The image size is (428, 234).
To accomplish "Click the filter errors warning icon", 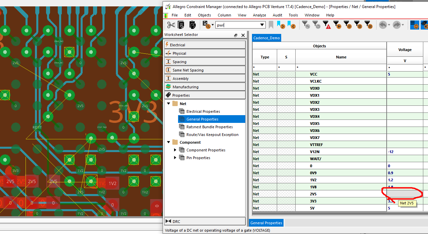I will pyautogui.click(x=327, y=25).
